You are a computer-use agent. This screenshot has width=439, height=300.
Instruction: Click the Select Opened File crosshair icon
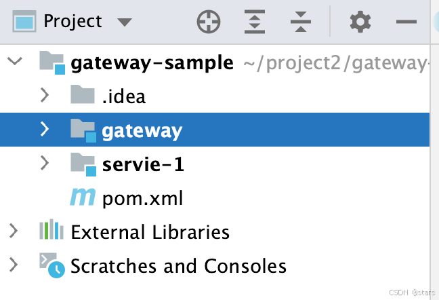click(x=209, y=22)
